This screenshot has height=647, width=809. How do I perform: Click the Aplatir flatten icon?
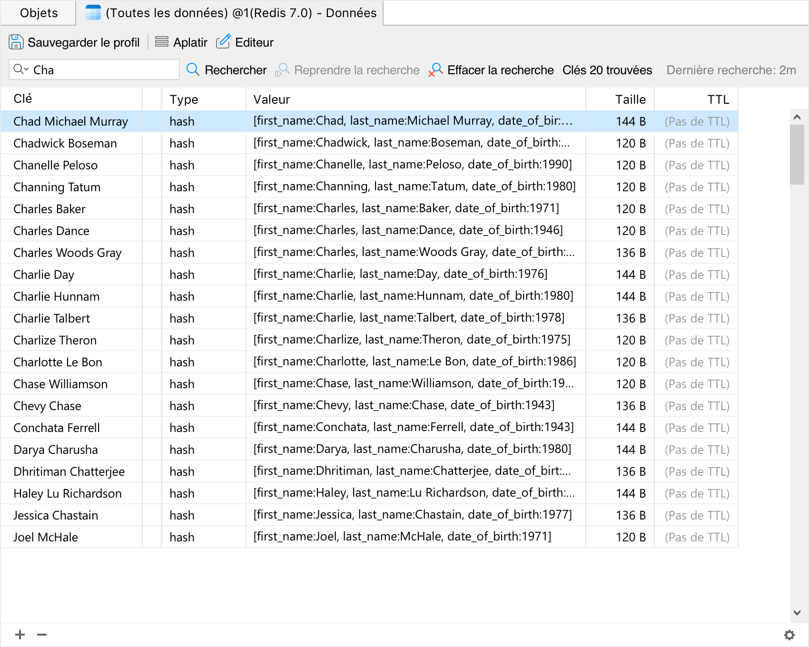tap(162, 42)
